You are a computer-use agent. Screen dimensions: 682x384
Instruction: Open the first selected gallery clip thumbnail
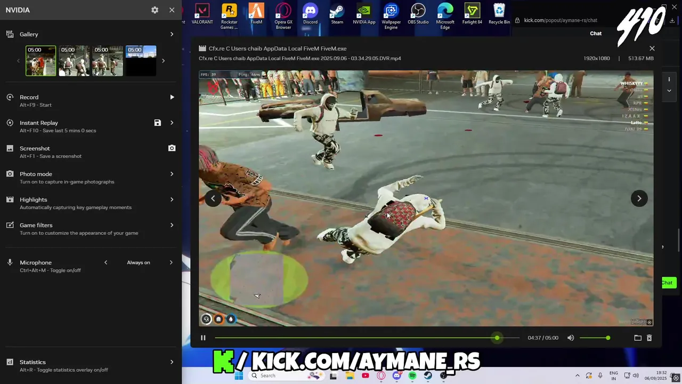[x=41, y=61]
